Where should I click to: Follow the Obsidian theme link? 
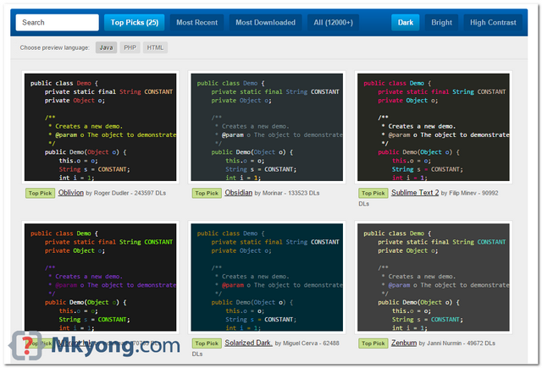(239, 193)
